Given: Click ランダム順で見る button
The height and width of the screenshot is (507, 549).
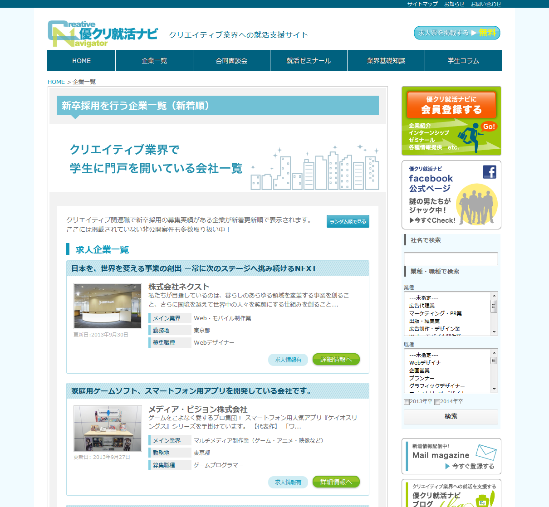Looking at the screenshot, I should tap(348, 221).
